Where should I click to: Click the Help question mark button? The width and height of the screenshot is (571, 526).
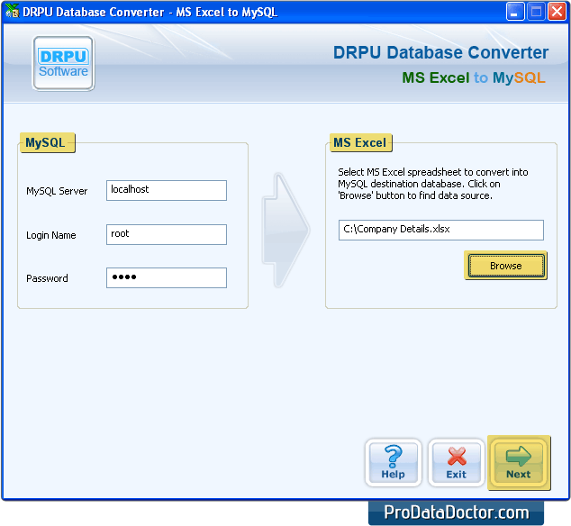coord(393,463)
